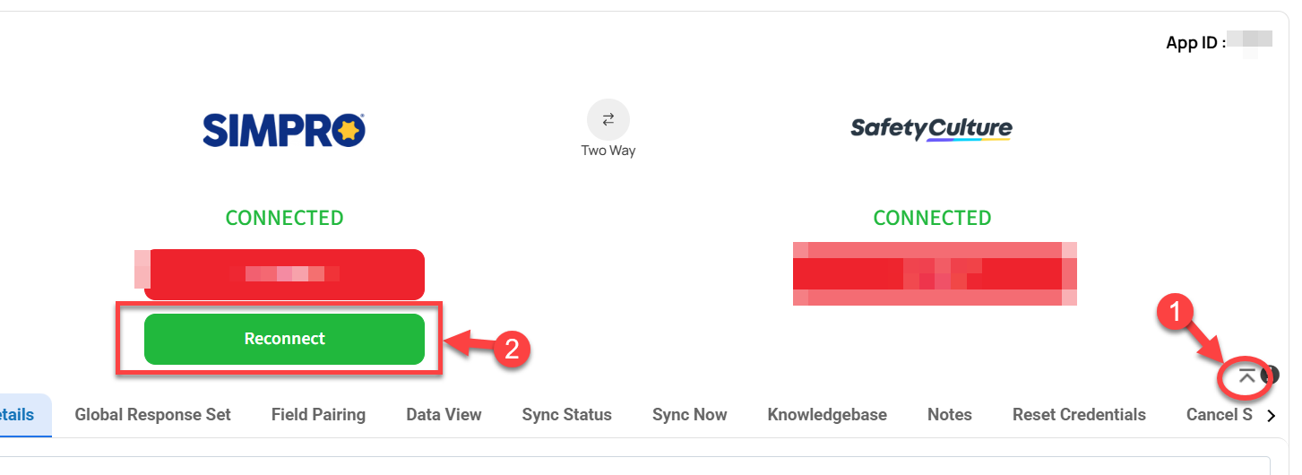View the Sync Status tab
This screenshot has height=475, width=1302.
pyautogui.click(x=566, y=415)
